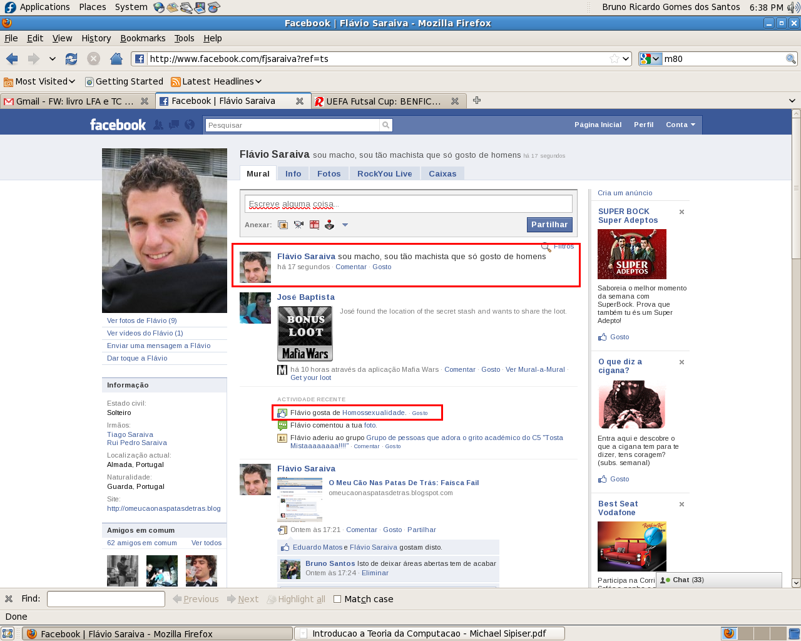Click 'Cria um anúncio' link
The height and width of the screenshot is (641, 801).
coord(625,193)
